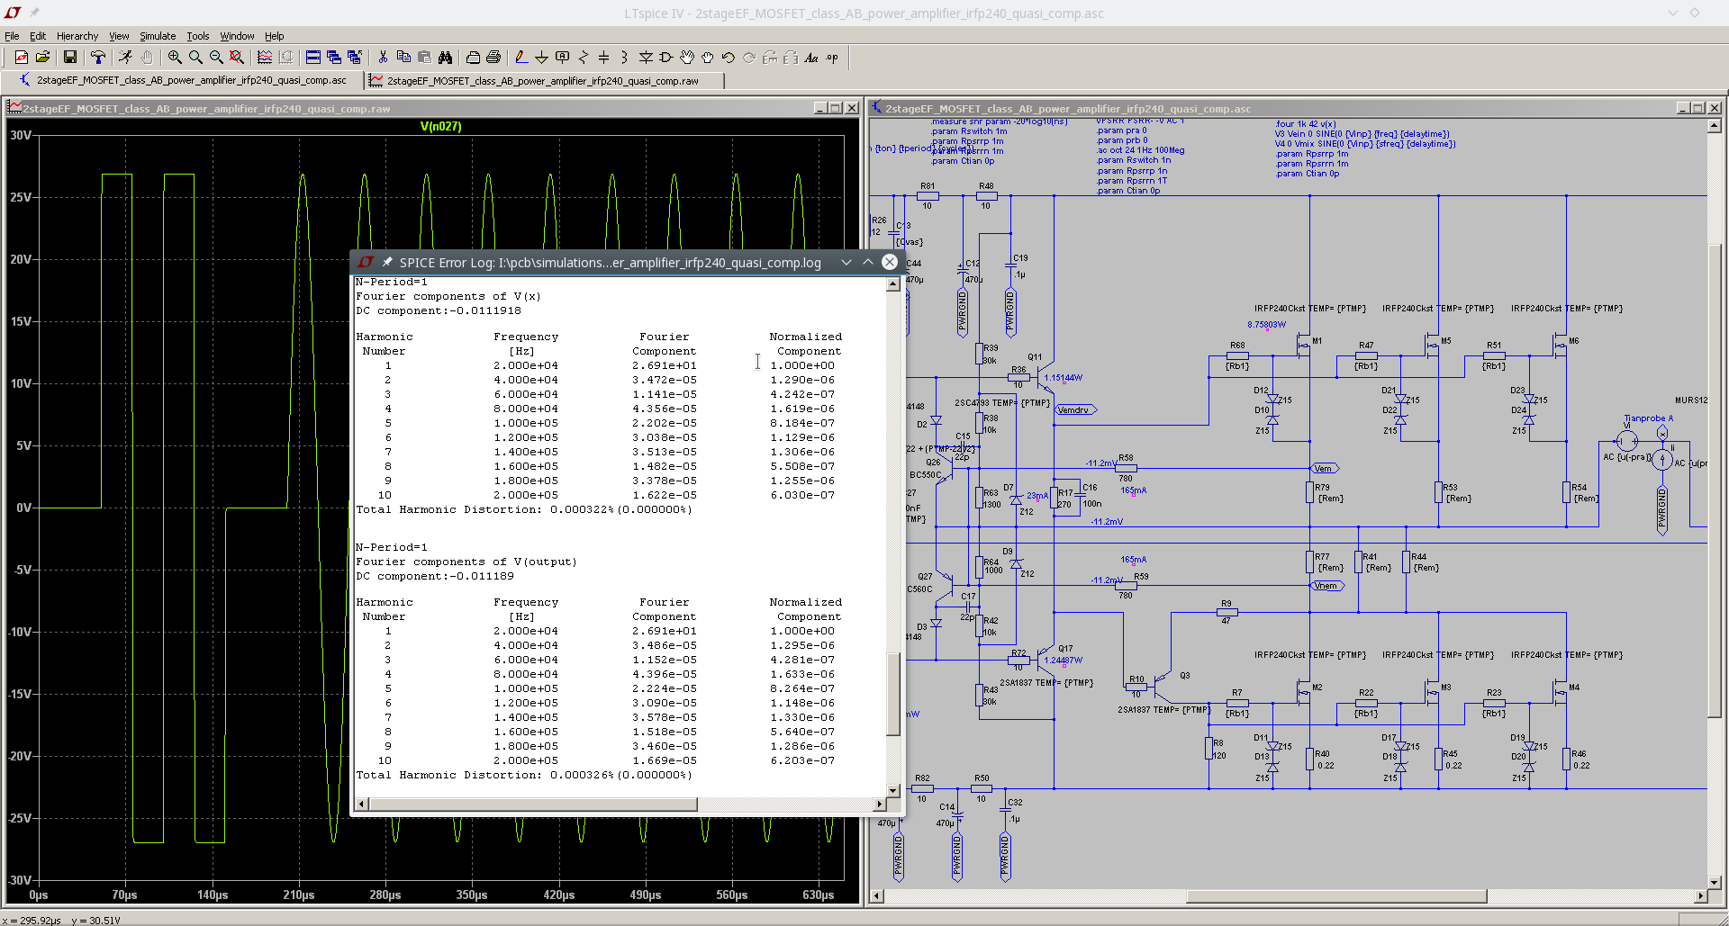Open the Simulate menu
The height and width of the screenshot is (926, 1729).
158,36
